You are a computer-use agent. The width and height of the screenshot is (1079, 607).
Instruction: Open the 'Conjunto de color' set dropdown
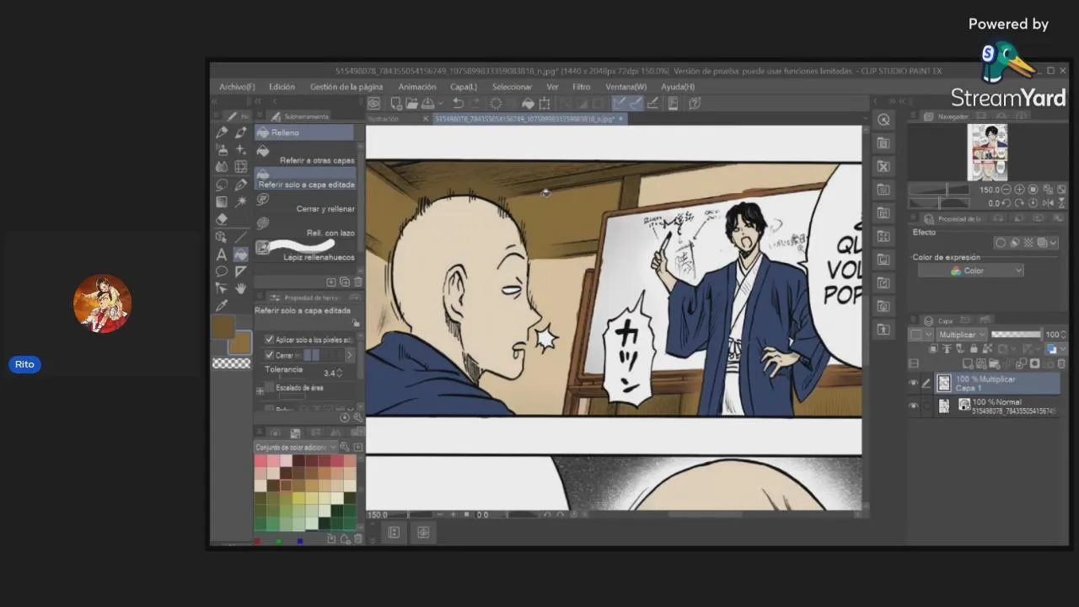296,447
